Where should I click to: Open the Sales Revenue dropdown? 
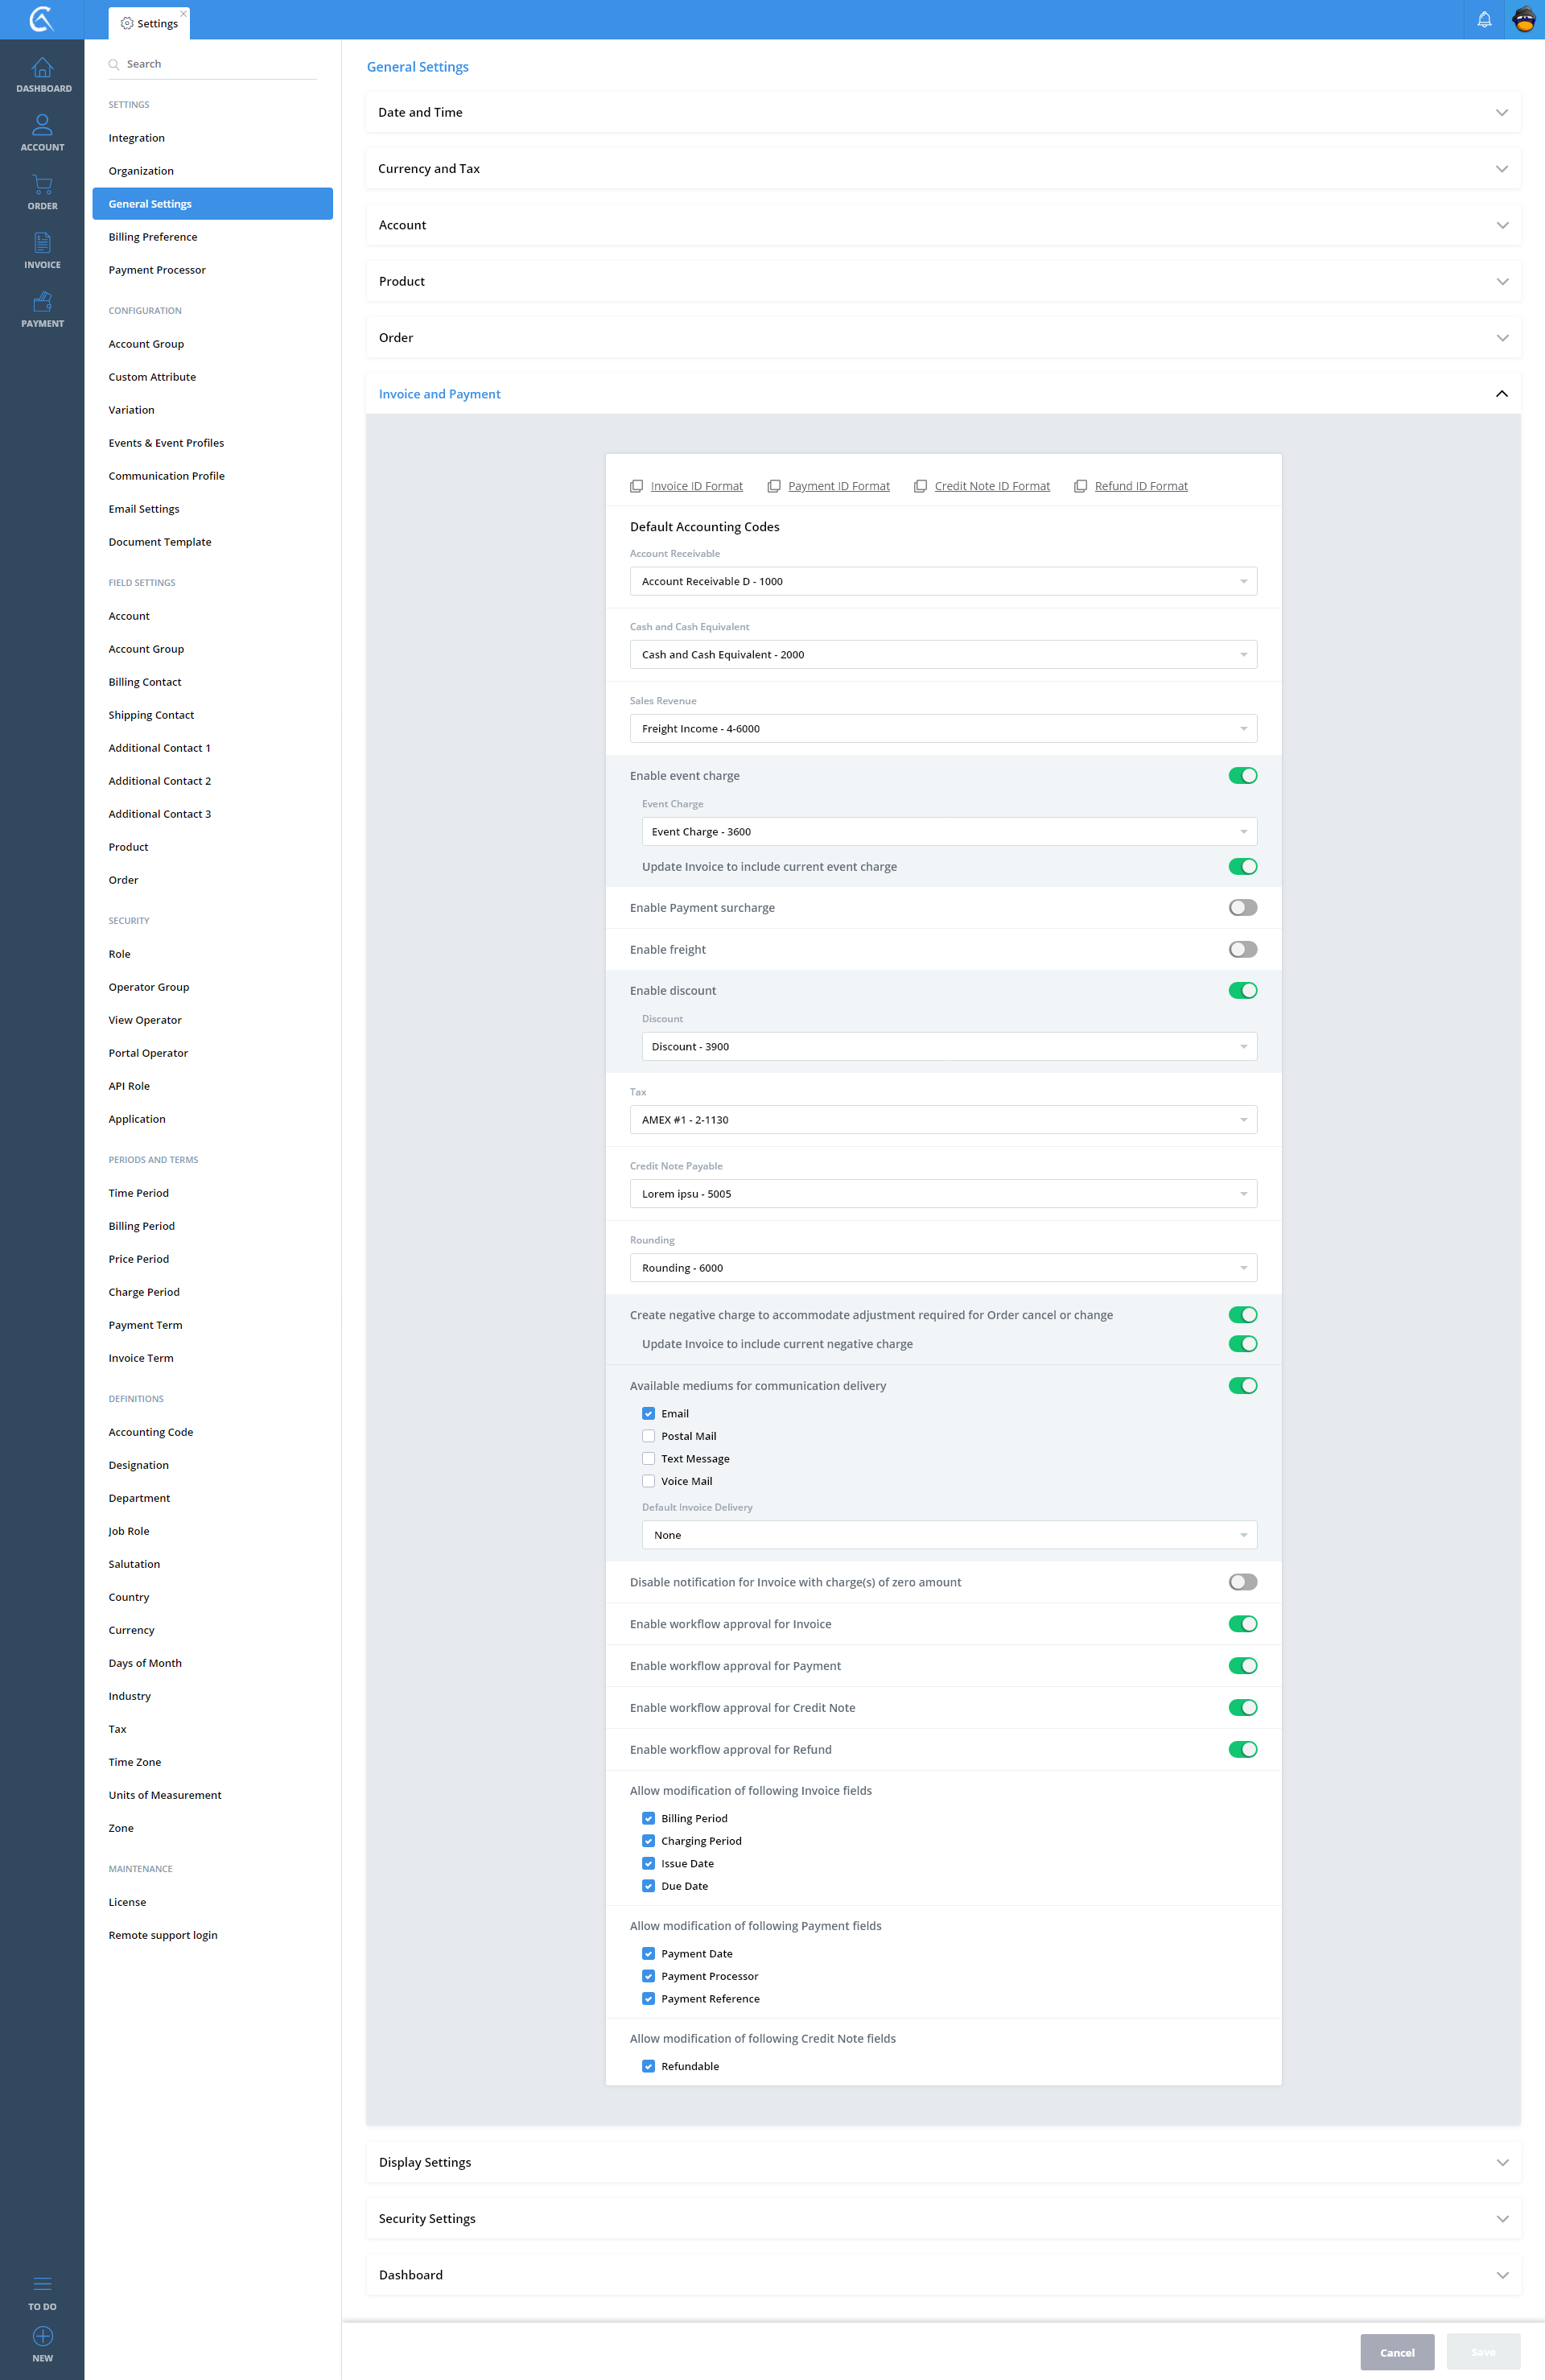[942, 729]
